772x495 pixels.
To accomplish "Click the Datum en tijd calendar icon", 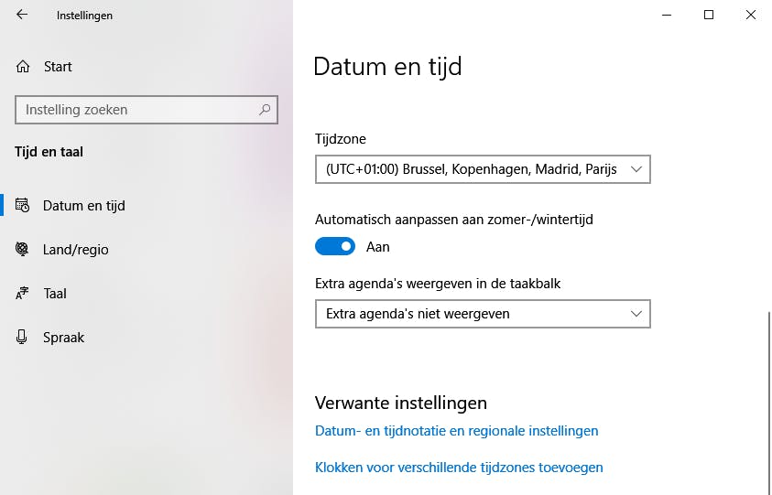I will click(23, 206).
